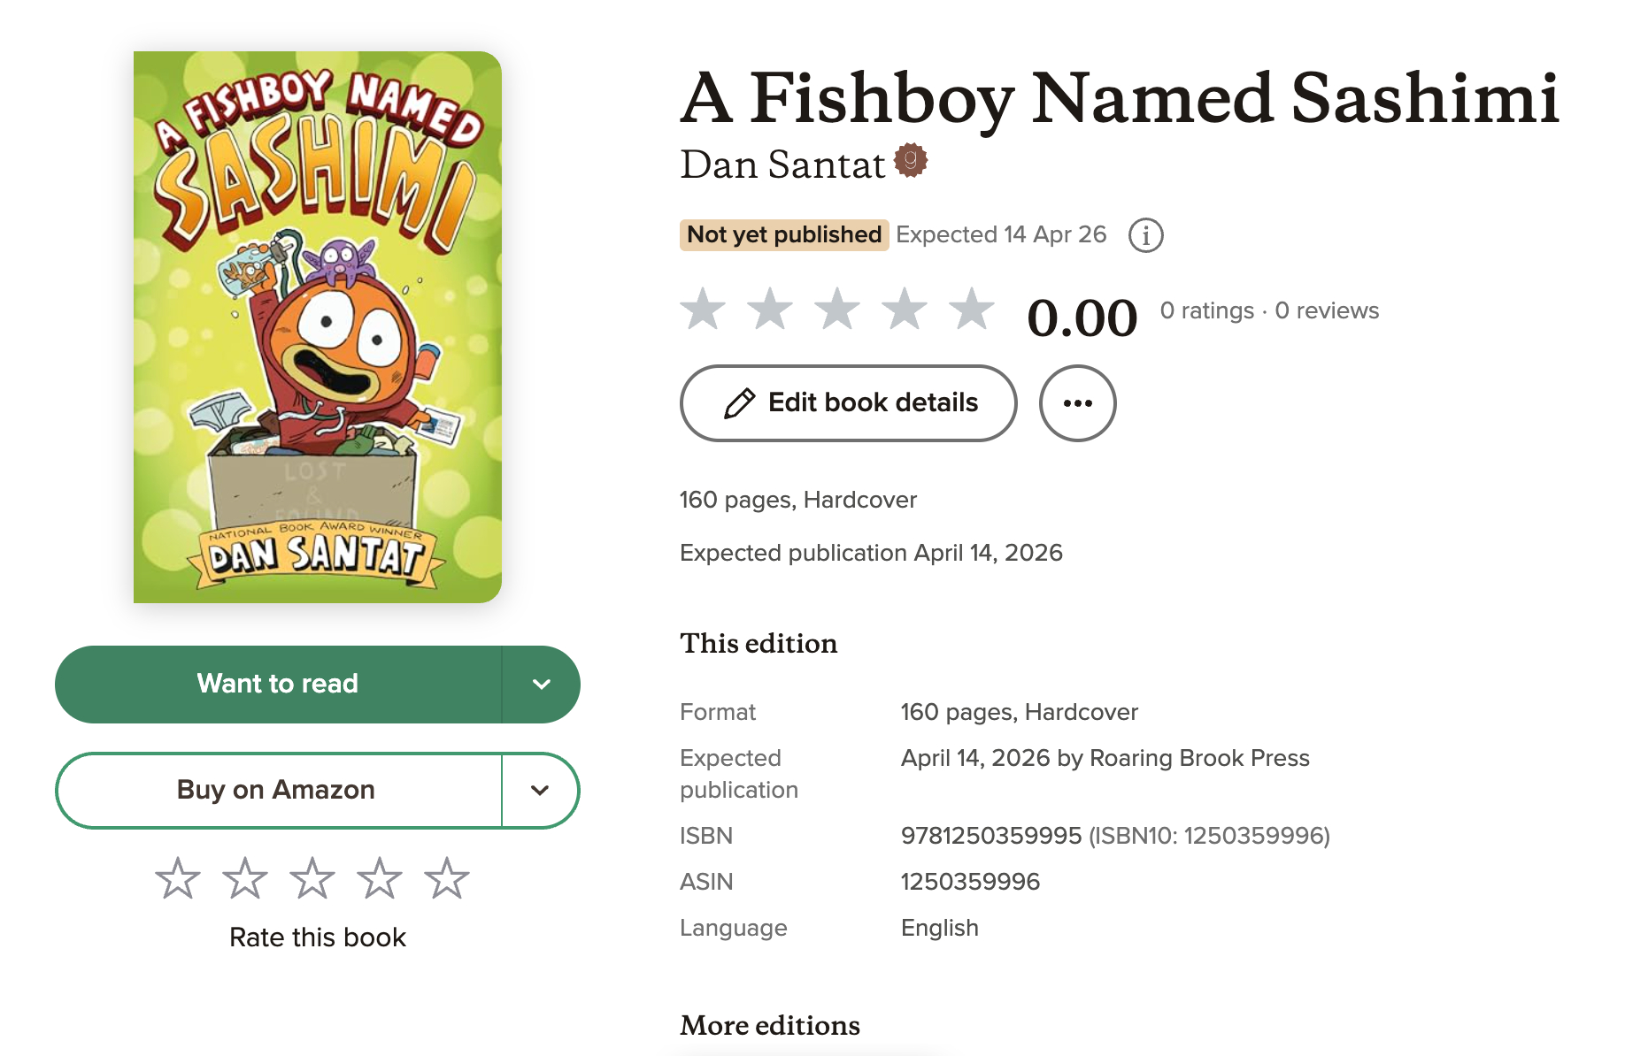This screenshot has width=1625, height=1056.
Task: Expand the Want to read shelf dropdown
Action: [x=541, y=685]
